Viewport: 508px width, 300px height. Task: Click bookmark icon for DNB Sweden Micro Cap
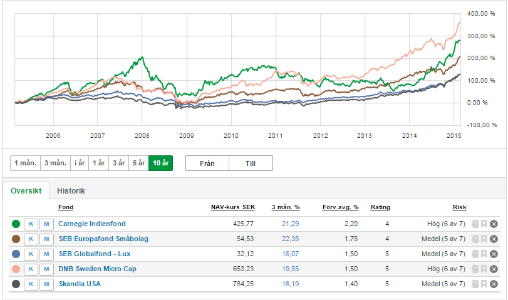484,269
